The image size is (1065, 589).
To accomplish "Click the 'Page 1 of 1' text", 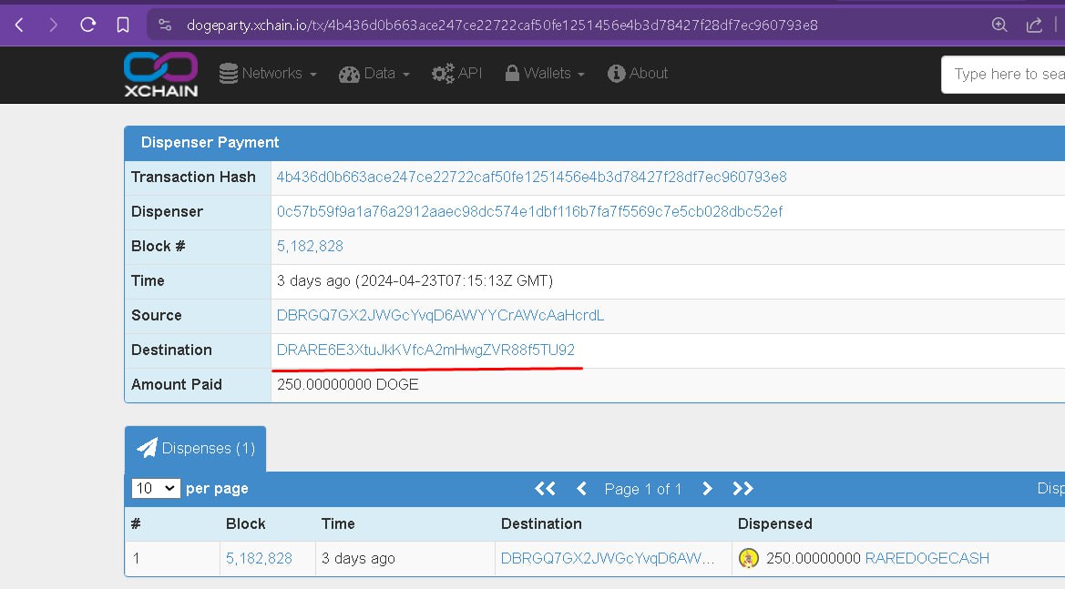I will (643, 489).
